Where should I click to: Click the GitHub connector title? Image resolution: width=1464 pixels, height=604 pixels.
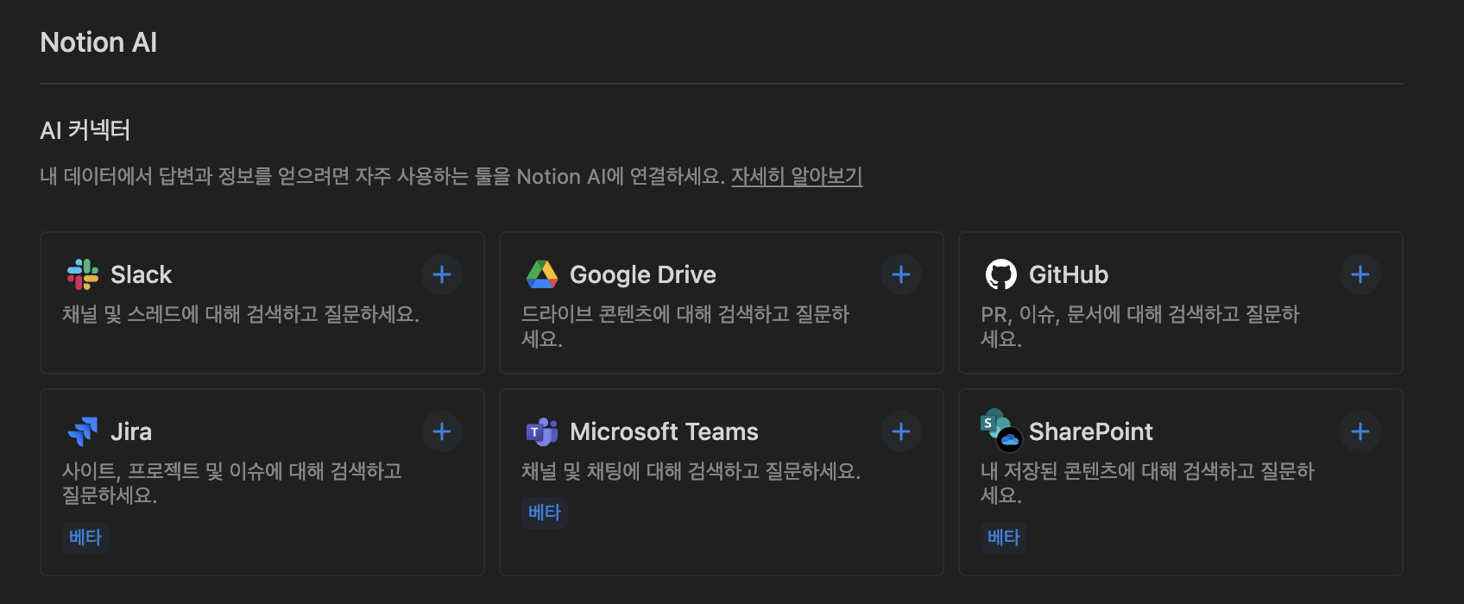(x=1069, y=274)
